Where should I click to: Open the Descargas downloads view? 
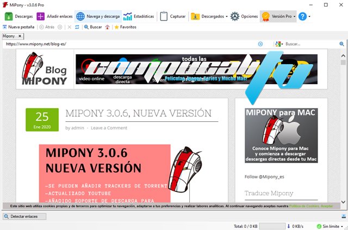coord(18,16)
